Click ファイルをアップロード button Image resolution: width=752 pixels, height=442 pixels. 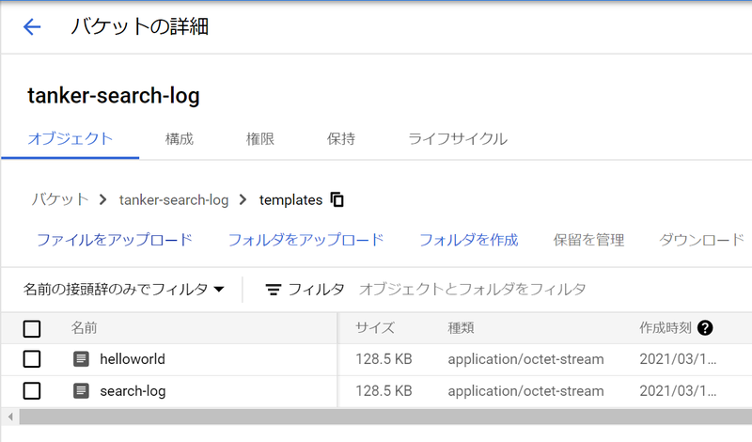tap(115, 240)
